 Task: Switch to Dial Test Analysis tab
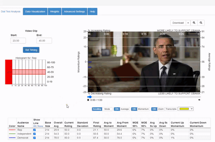point(10,11)
